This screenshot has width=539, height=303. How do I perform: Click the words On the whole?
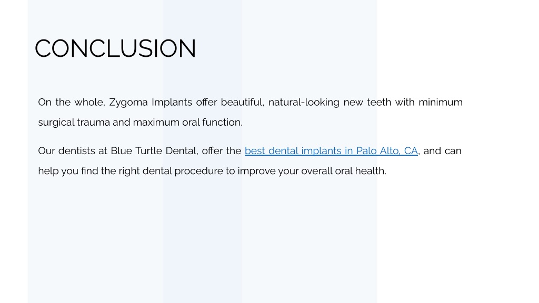click(72, 103)
